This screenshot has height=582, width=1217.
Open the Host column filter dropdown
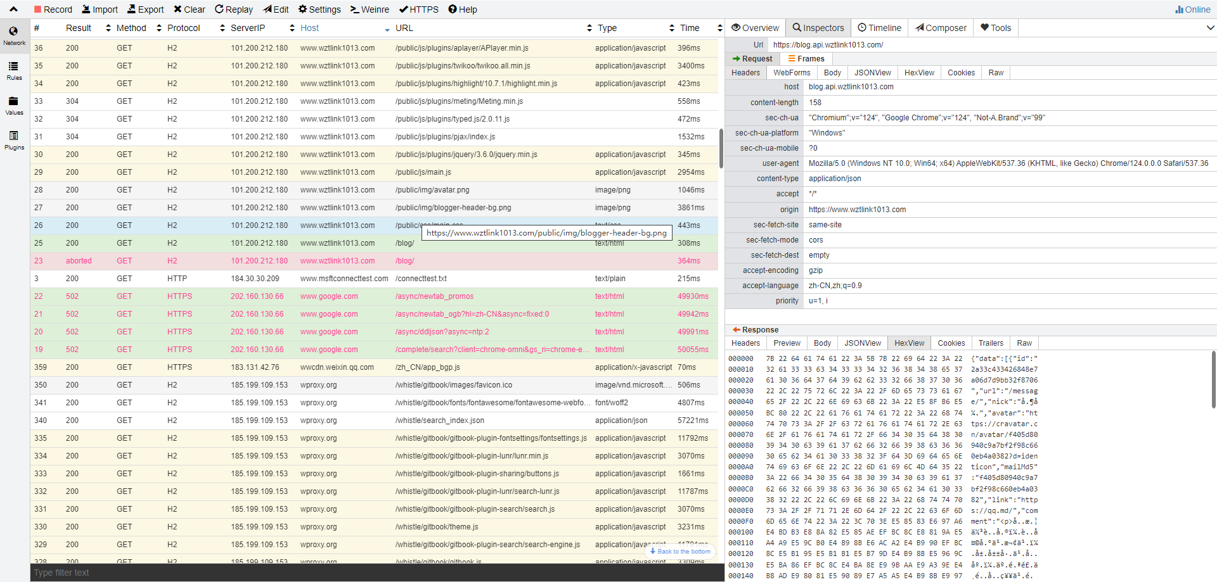point(387,28)
